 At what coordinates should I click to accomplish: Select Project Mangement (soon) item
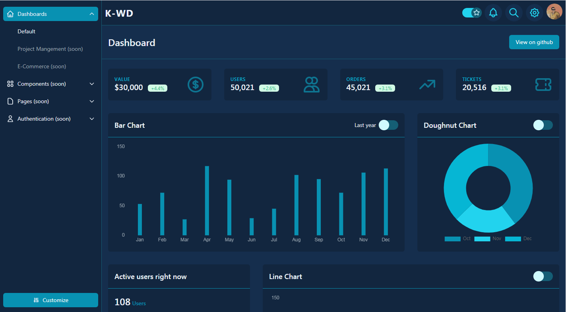(x=50, y=49)
